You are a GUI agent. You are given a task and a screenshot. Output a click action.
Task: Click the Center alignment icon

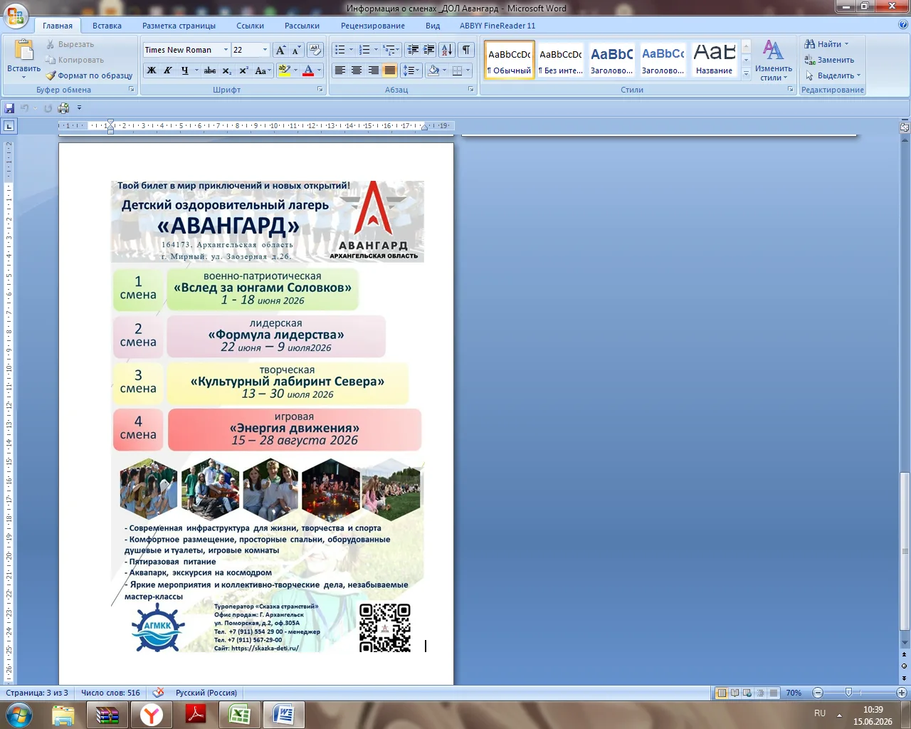point(357,70)
